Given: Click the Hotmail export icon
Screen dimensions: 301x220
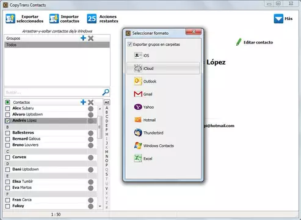Looking at the screenshot, I should [138, 120].
